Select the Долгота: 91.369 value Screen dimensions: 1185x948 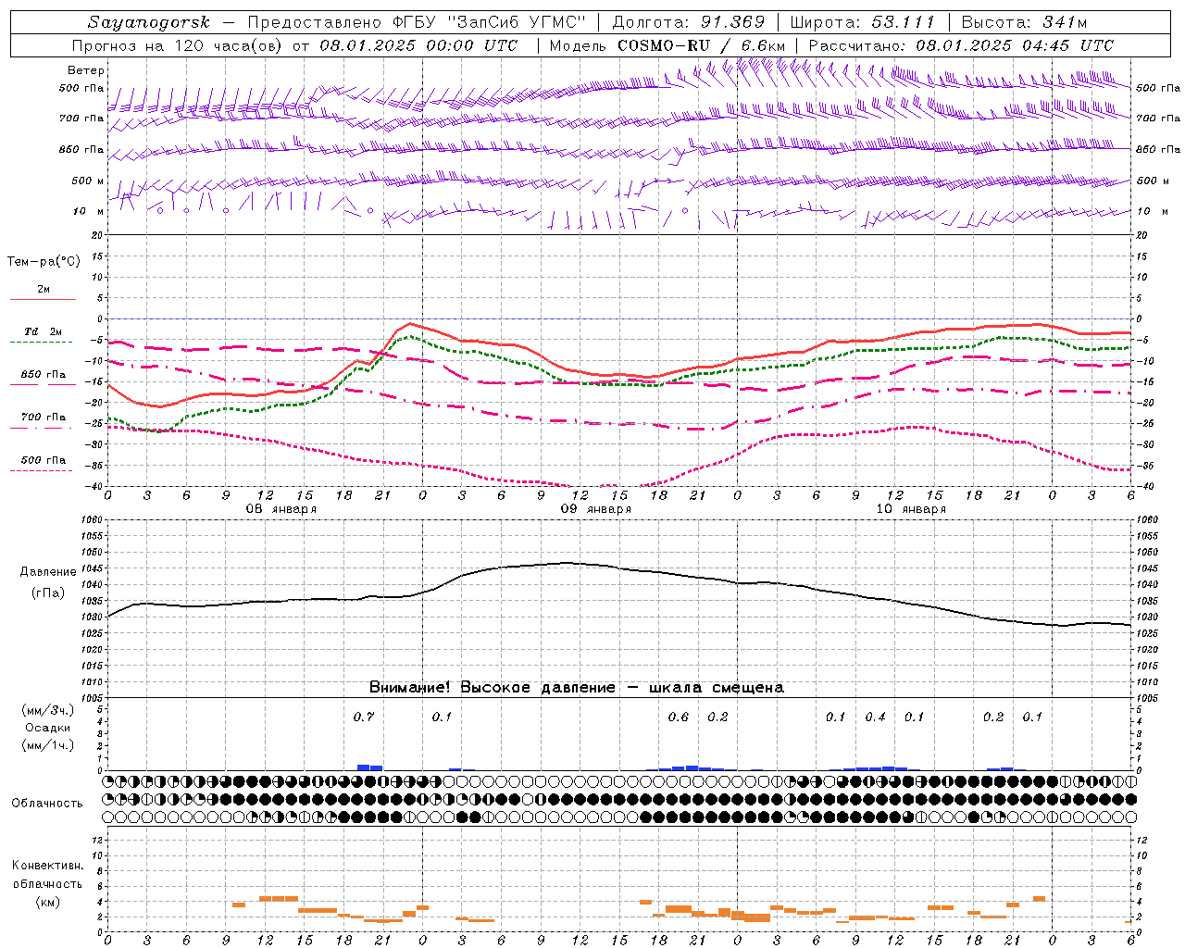pyautogui.click(x=689, y=22)
